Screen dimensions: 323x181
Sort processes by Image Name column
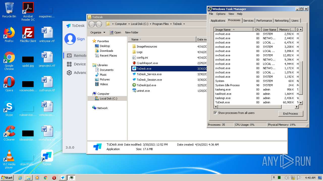[233, 30]
